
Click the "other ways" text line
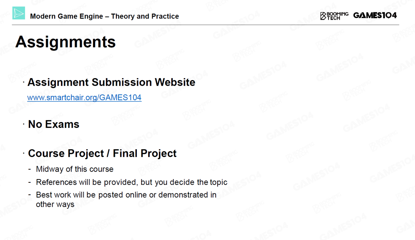(x=55, y=204)
